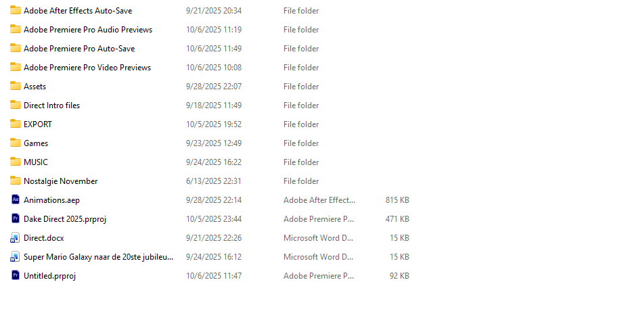Click Adobe Premiere Pro Auto-Save folder name

79,49
